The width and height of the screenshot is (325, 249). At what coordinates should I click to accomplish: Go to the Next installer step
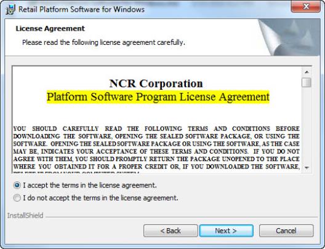(x=226, y=231)
